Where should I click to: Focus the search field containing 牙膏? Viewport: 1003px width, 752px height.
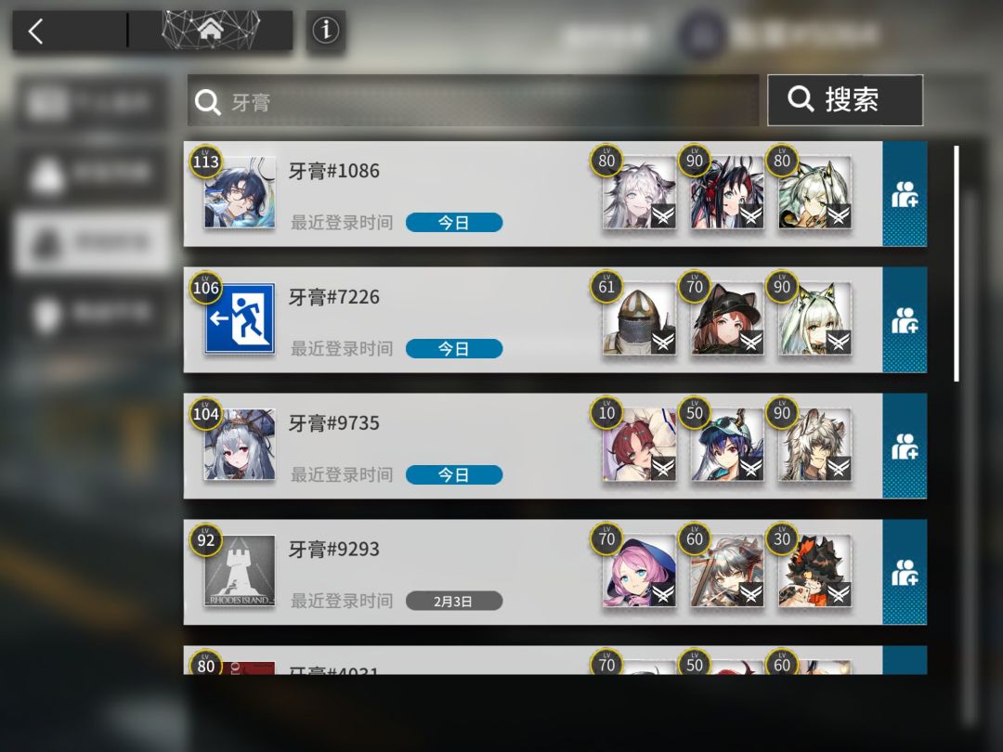pos(473,100)
